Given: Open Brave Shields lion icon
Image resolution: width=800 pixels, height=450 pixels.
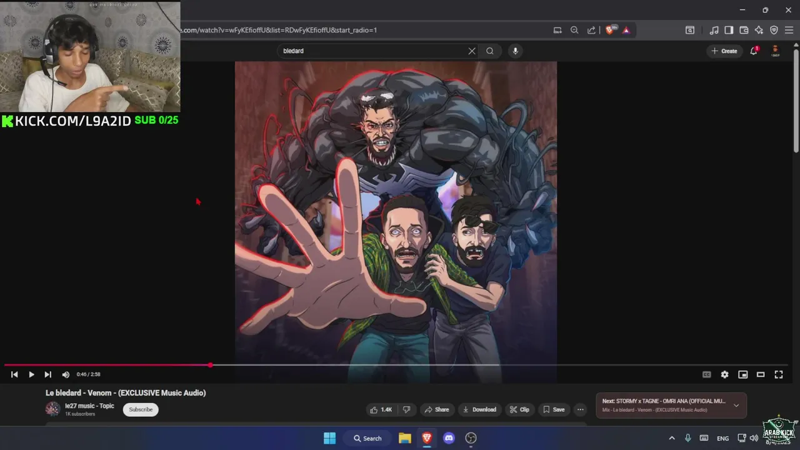Looking at the screenshot, I should point(610,30).
